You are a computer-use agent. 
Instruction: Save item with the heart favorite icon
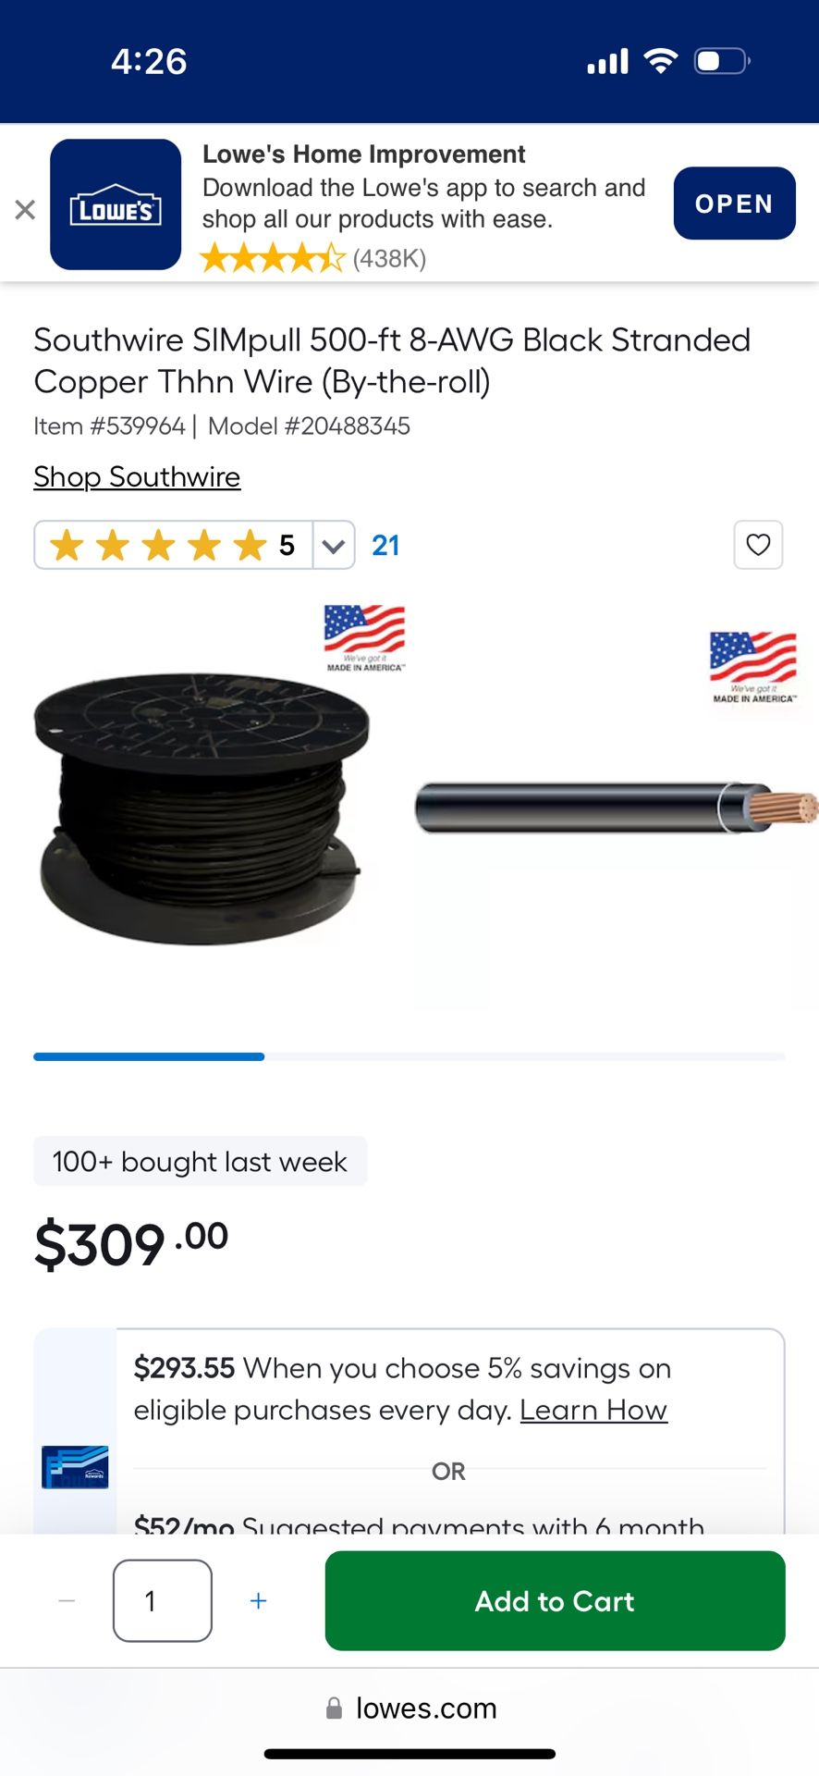(758, 545)
